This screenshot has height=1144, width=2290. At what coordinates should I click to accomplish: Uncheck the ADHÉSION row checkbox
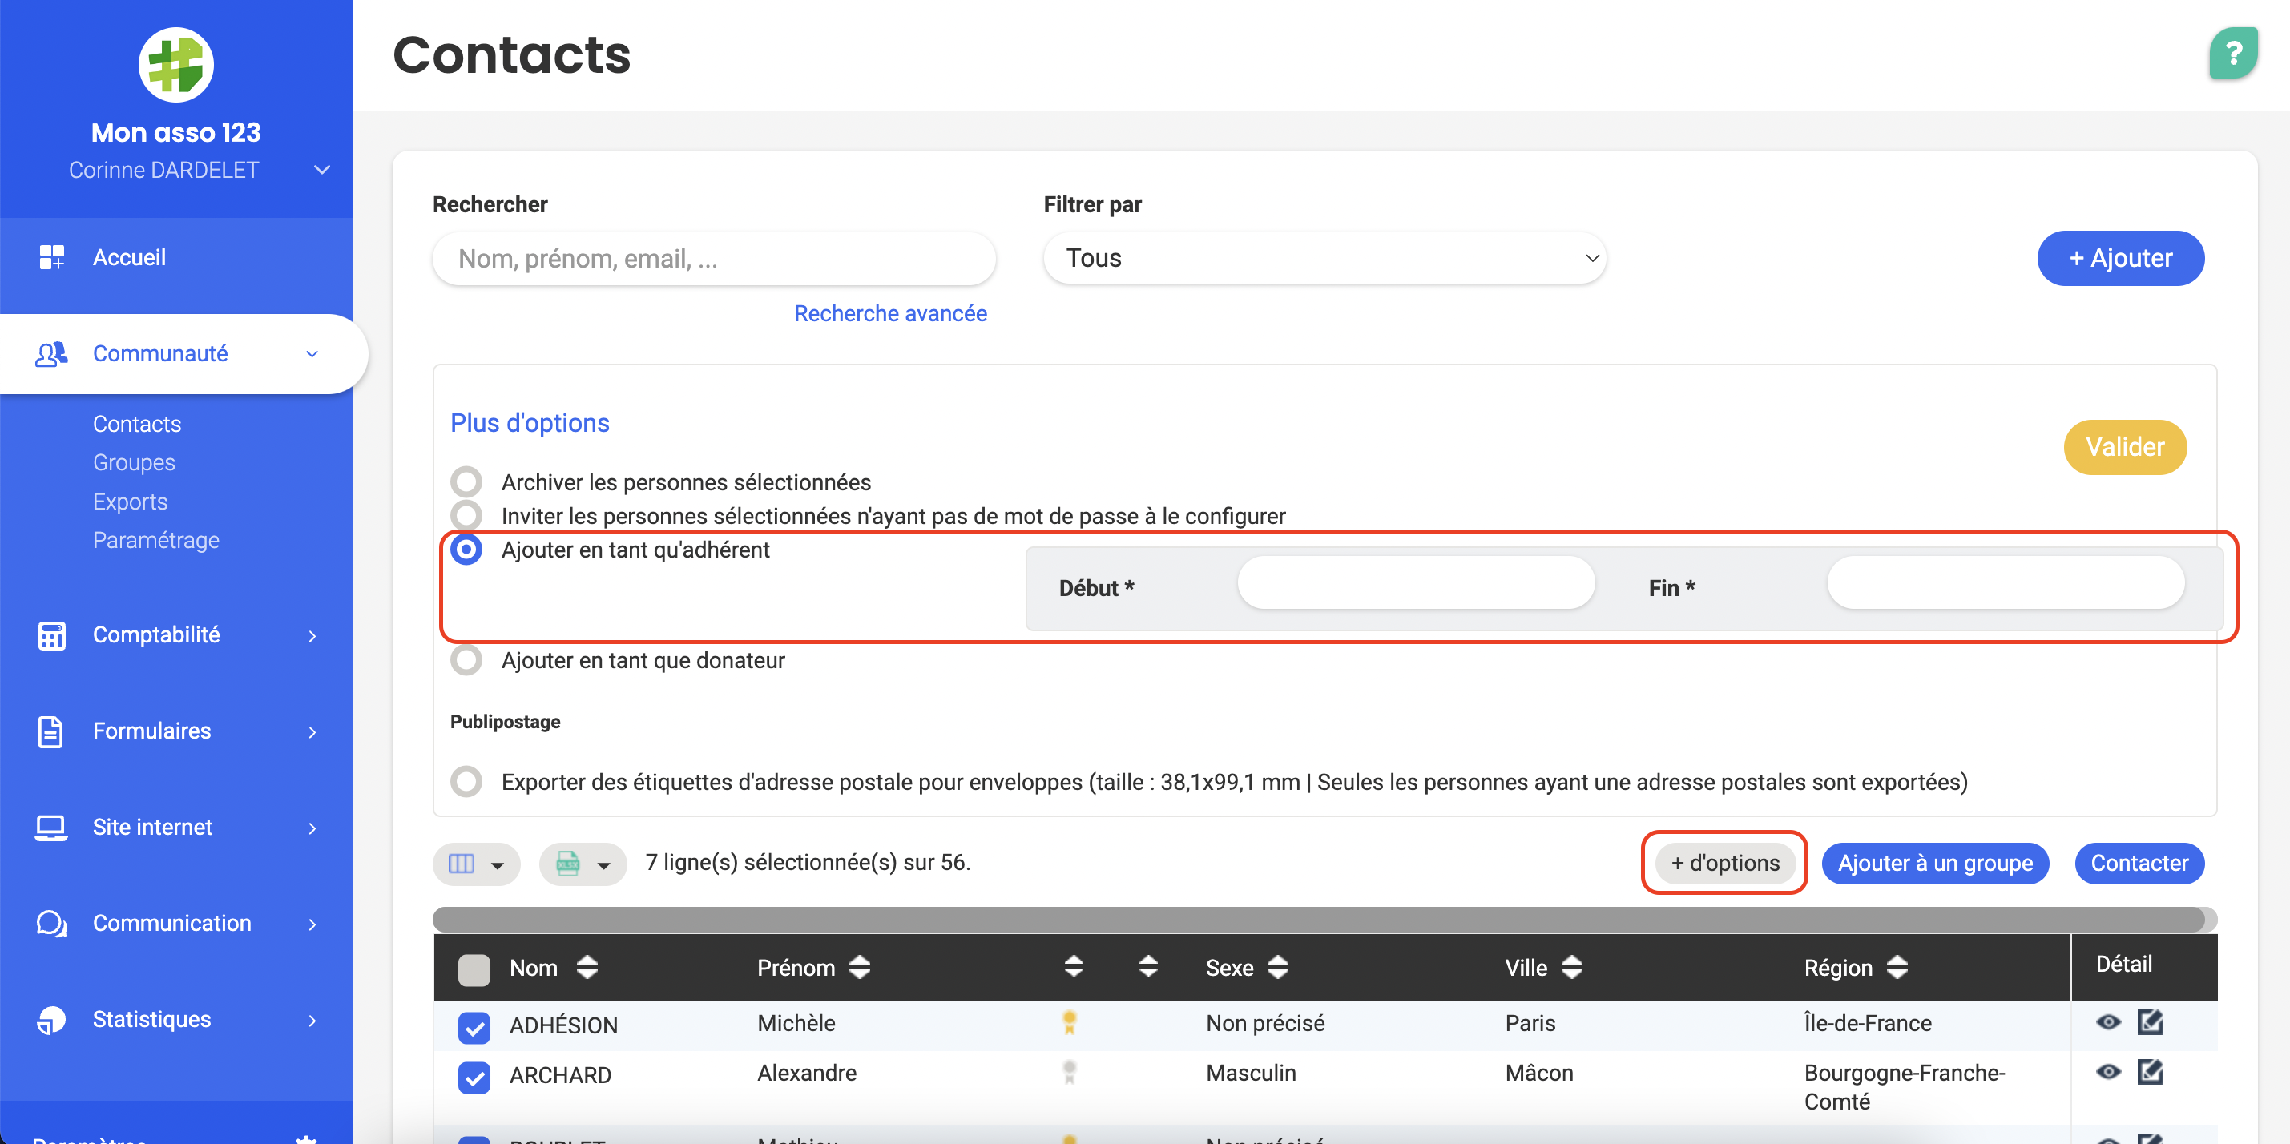474,1028
